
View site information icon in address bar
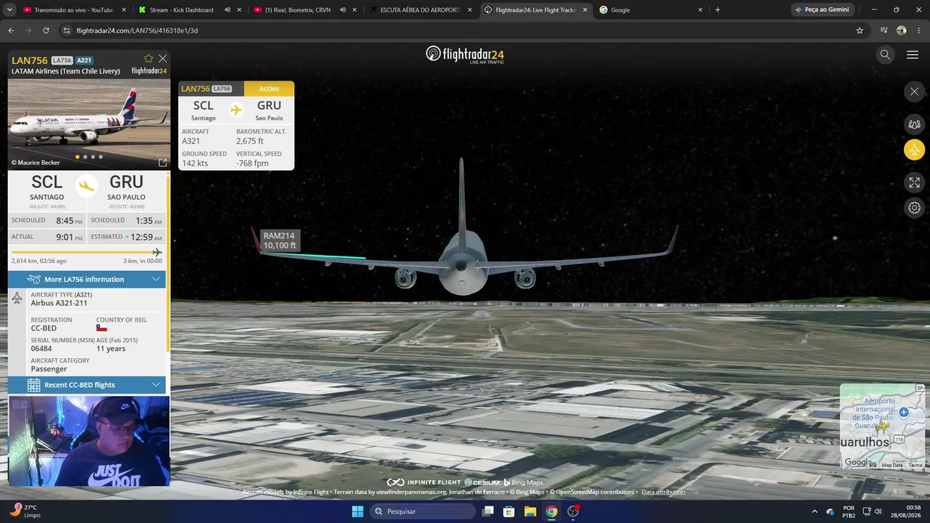[x=67, y=31]
